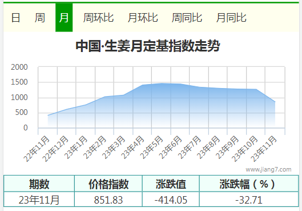Image resolution: width=302 pixels, height=211 pixels.
Task: Click the 涨跌值 column header
Action: [171, 184]
